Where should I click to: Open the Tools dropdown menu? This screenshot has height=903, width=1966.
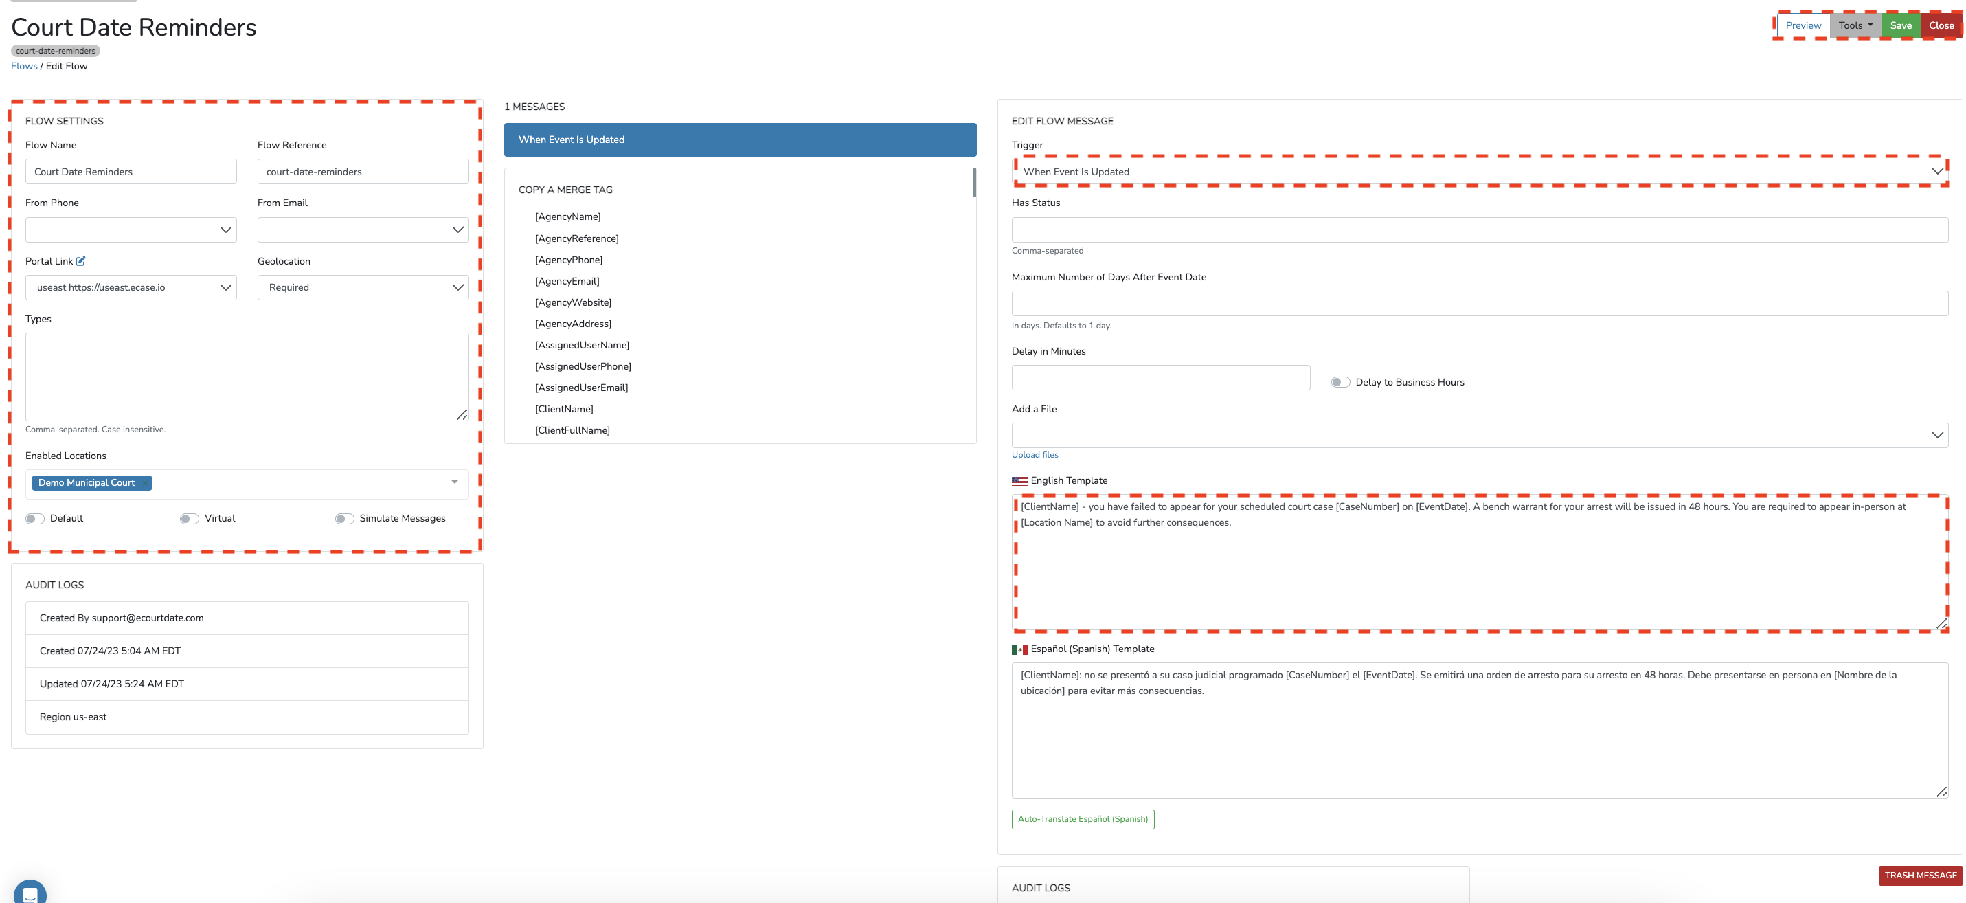[1855, 25]
